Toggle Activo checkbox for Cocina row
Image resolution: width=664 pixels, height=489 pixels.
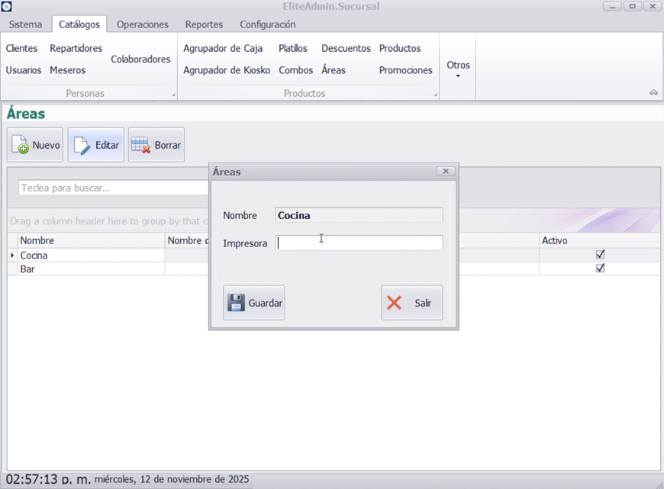point(600,255)
